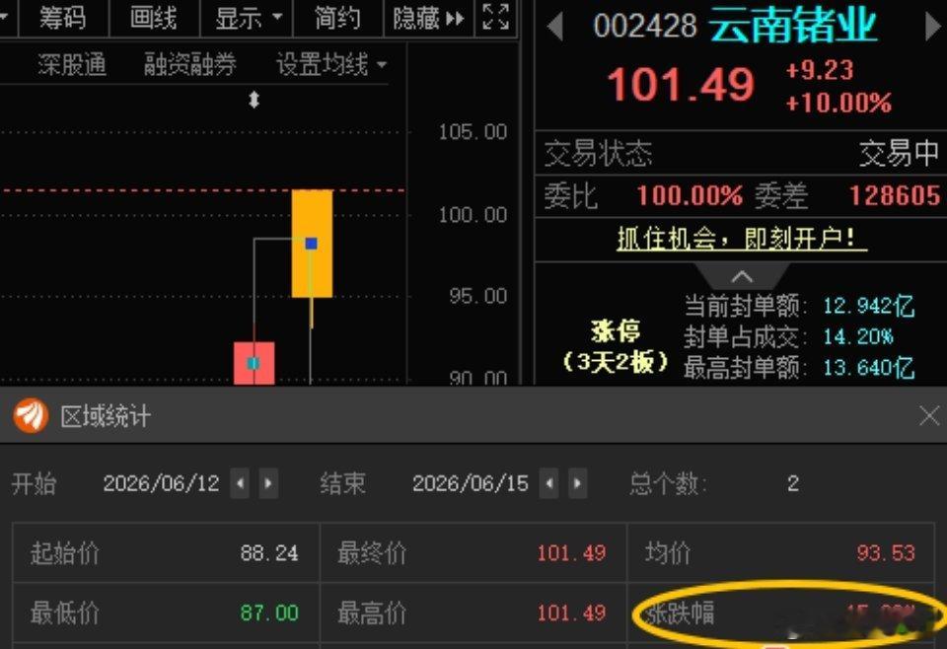Click the start date field 2026/06/12
This screenshot has height=649, width=947.
(161, 483)
